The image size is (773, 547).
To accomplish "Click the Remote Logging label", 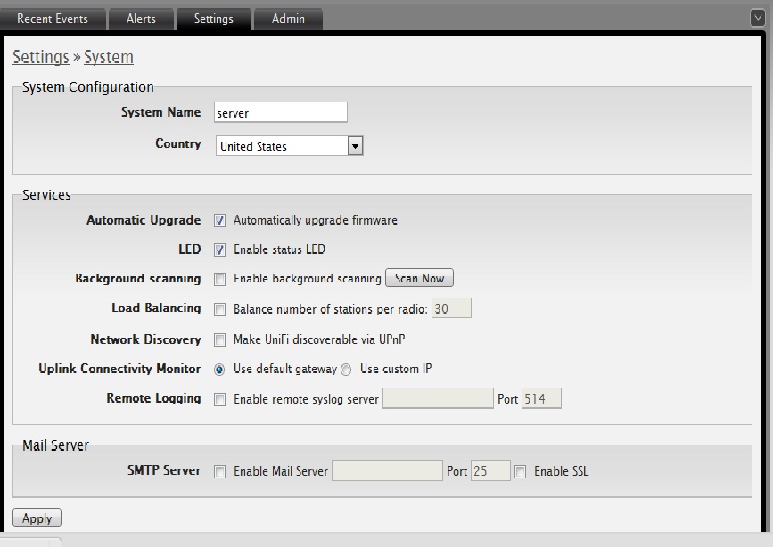I will (x=154, y=398).
